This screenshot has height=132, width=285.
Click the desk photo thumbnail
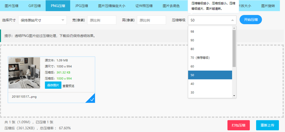click(24, 73)
